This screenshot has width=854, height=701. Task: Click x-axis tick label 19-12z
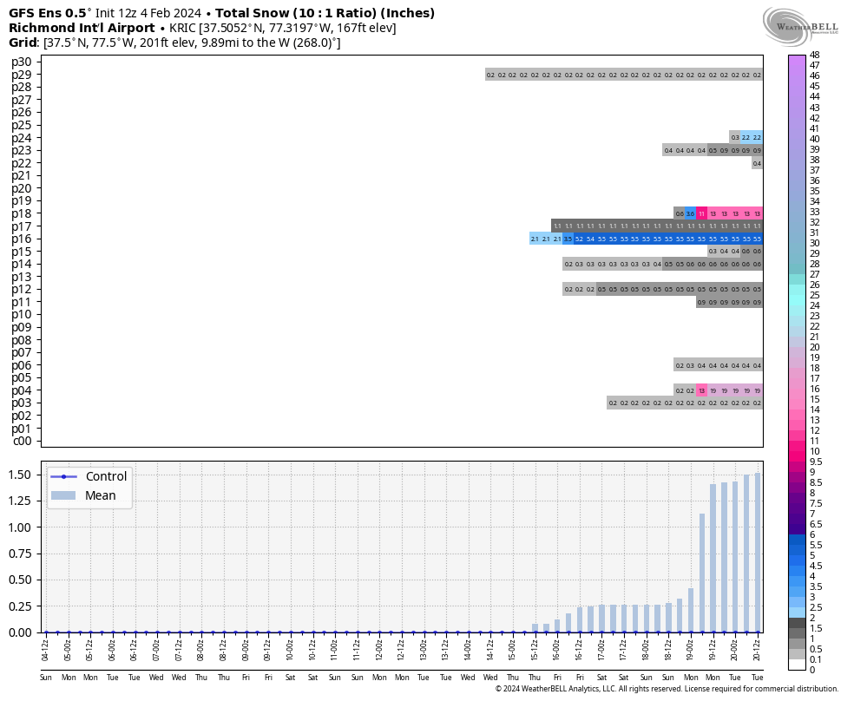coord(713,651)
